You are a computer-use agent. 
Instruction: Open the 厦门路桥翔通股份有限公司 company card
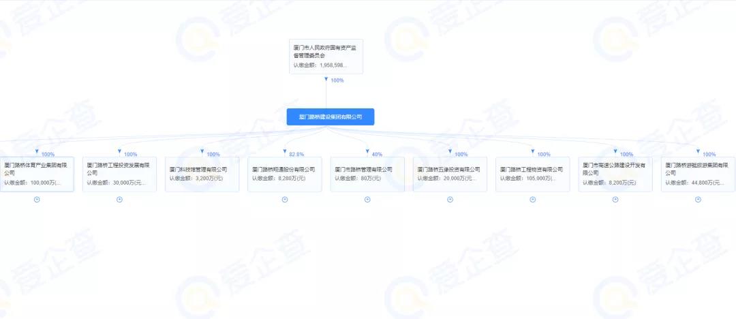coord(284,174)
